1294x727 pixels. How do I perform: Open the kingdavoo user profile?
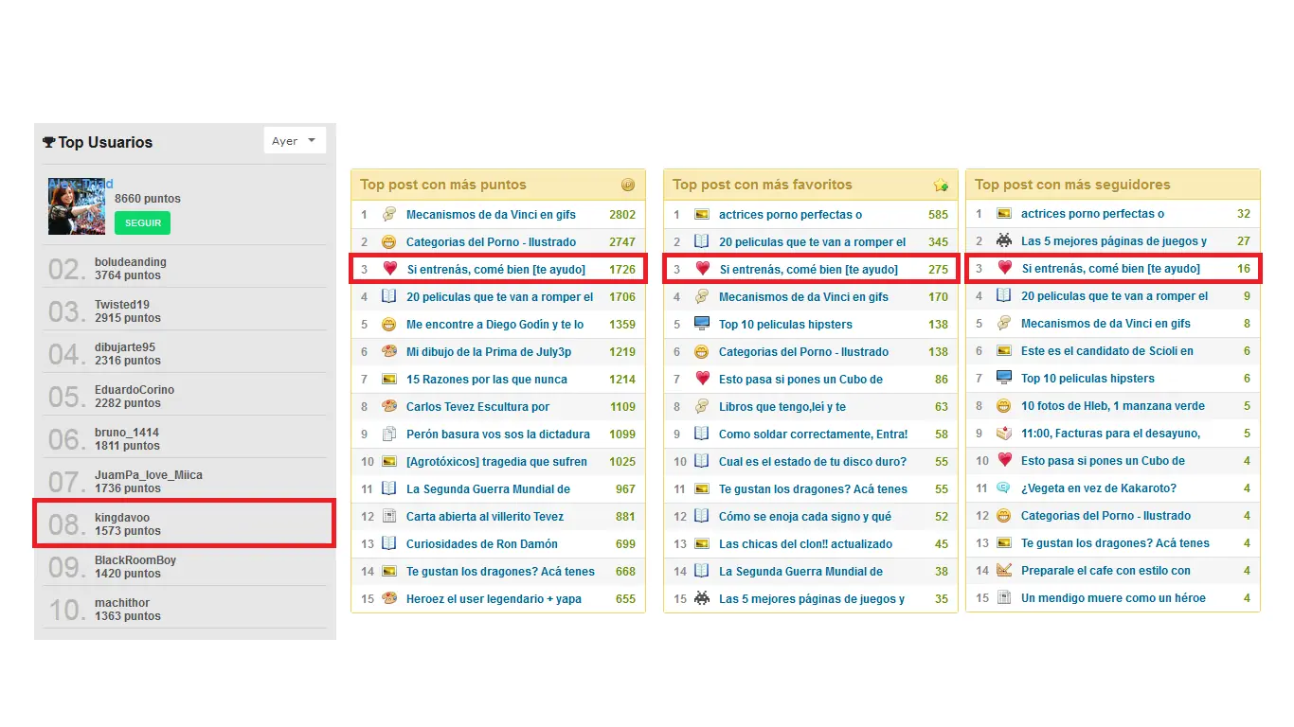[x=122, y=518]
